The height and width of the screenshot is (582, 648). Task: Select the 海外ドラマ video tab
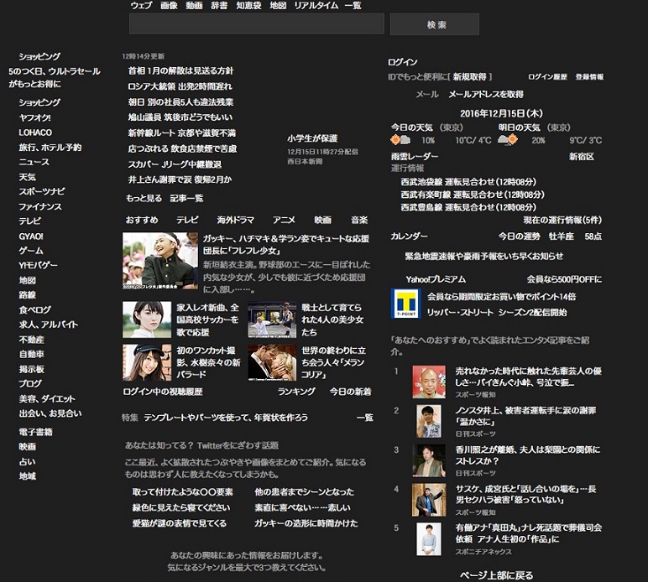point(236,220)
